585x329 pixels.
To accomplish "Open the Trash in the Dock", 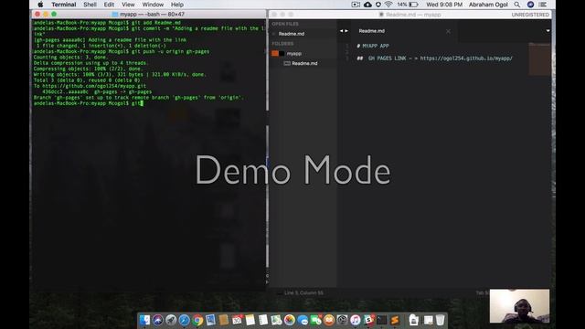I will click(x=441, y=320).
